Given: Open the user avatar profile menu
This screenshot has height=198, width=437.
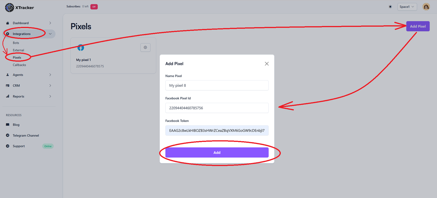Looking at the screenshot, I should [426, 7].
